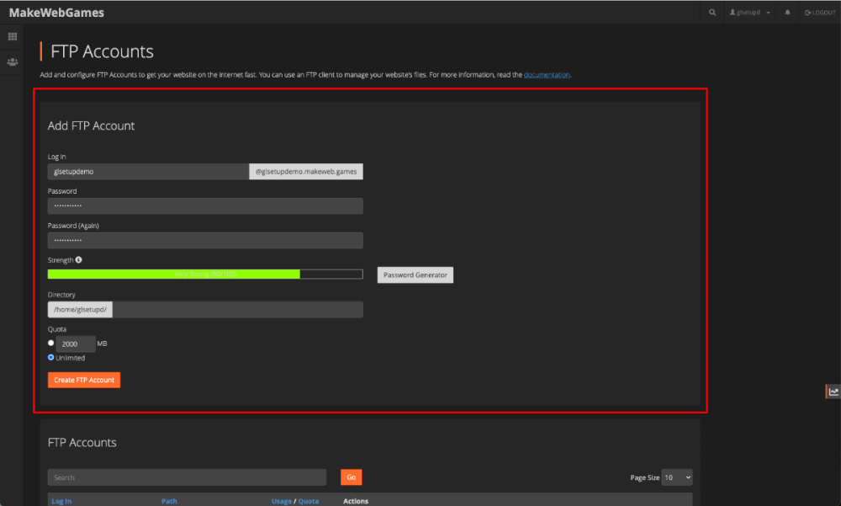
Task: Sort the table by Path column
Action: pyautogui.click(x=169, y=501)
